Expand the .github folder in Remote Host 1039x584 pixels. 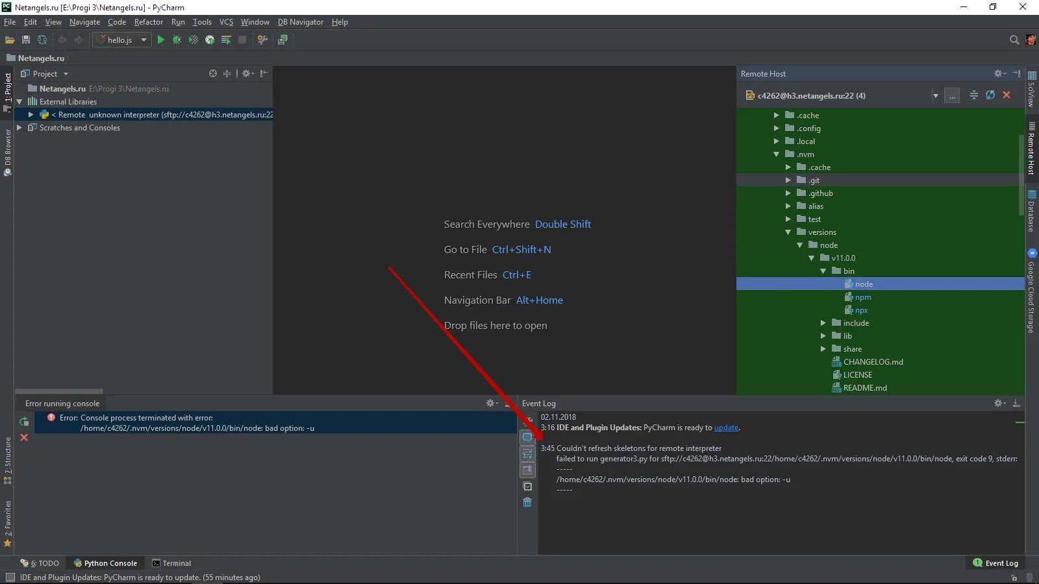click(x=788, y=193)
